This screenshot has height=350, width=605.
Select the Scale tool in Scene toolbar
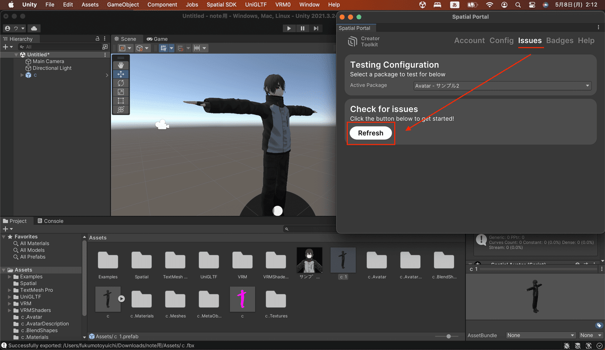click(120, 92)
